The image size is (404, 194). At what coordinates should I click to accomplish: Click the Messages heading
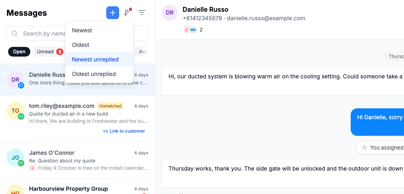(x=27, y=13)
